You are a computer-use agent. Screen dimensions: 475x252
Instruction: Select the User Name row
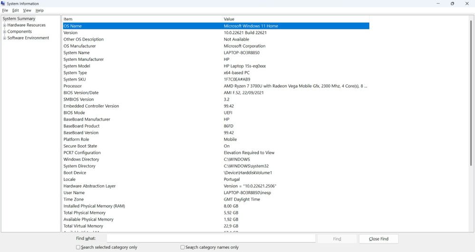tap(216, 192)
